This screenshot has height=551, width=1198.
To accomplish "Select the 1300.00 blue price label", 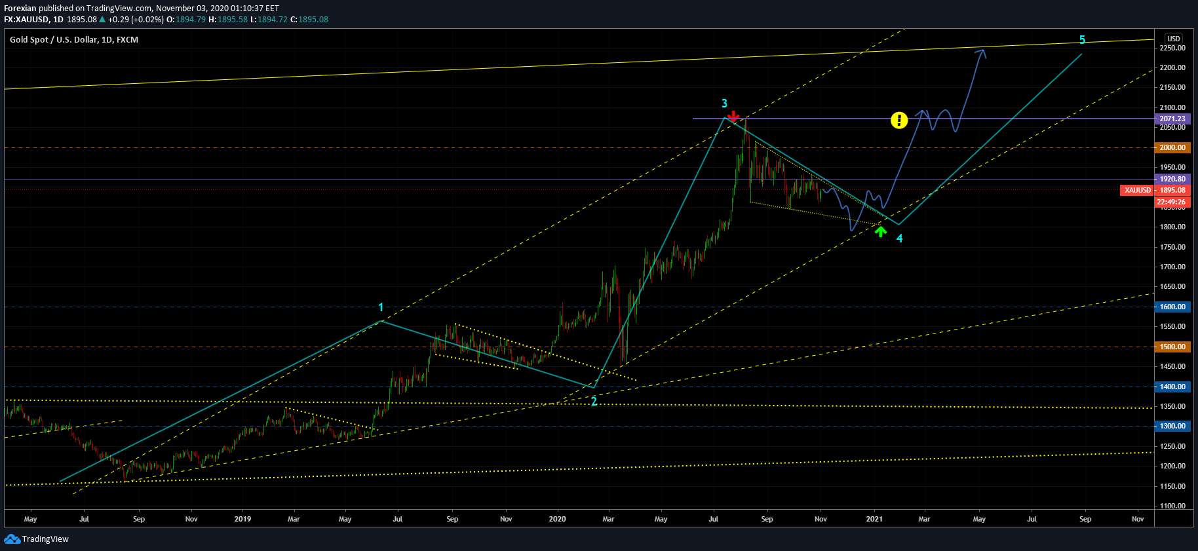I will click(1172, 426).
